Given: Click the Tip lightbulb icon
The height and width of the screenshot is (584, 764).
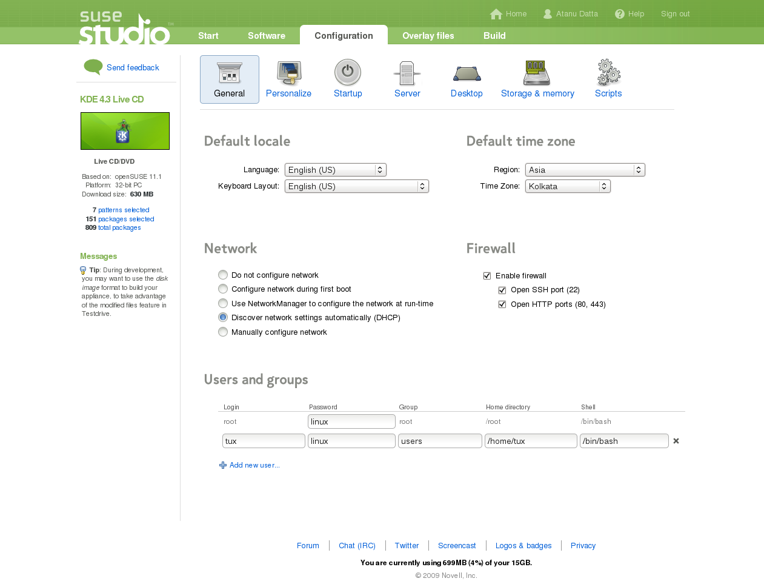Looking at the screenshot, I should click(83, 270).
